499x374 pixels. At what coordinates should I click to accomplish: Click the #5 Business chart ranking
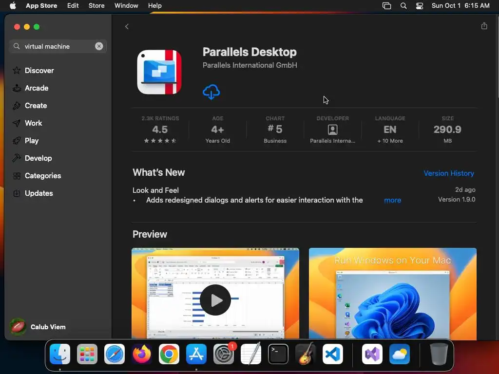[x=275, y=130]
